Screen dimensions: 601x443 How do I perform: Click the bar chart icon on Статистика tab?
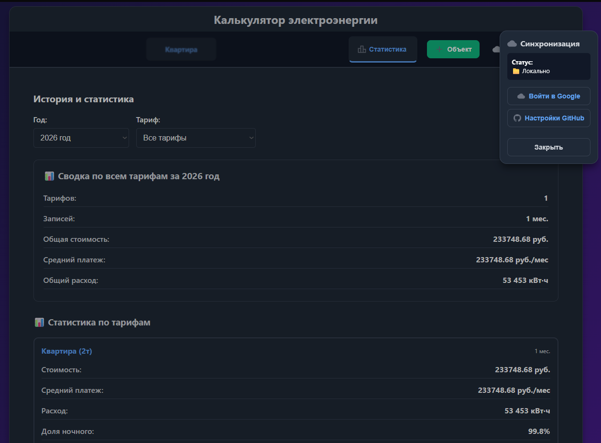(362, 49)
